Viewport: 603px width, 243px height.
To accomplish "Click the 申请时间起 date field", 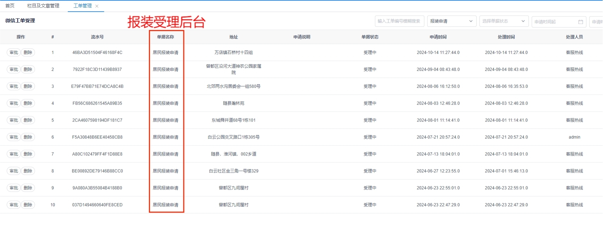I will click(x=554, y=22).
